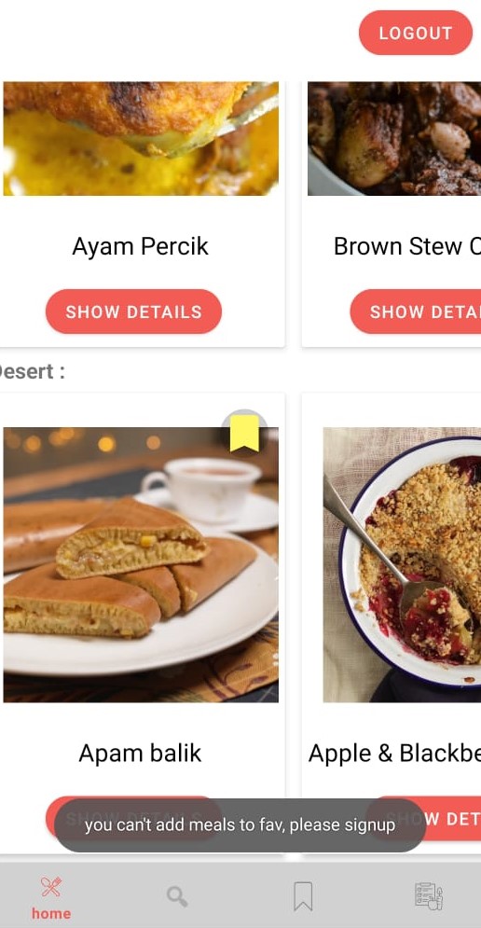This screenshot has height=928, width=481.
Task: Open the Ayam Percik photo
Action: [x=141, y=138]
